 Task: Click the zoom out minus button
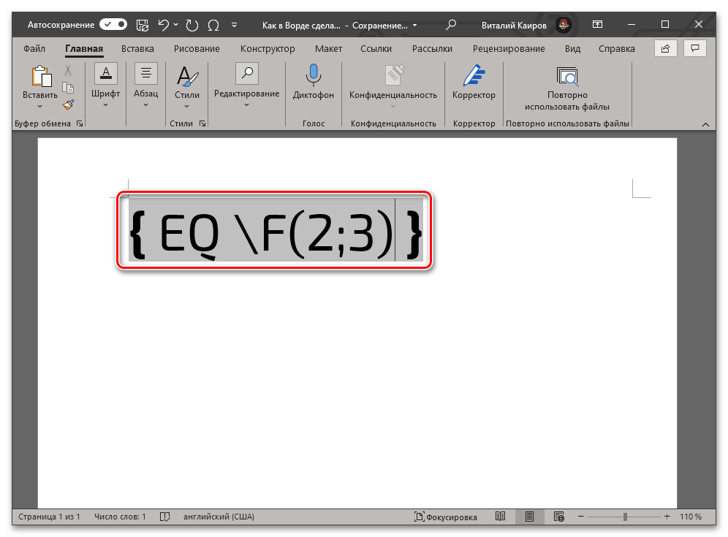[581, 517]
